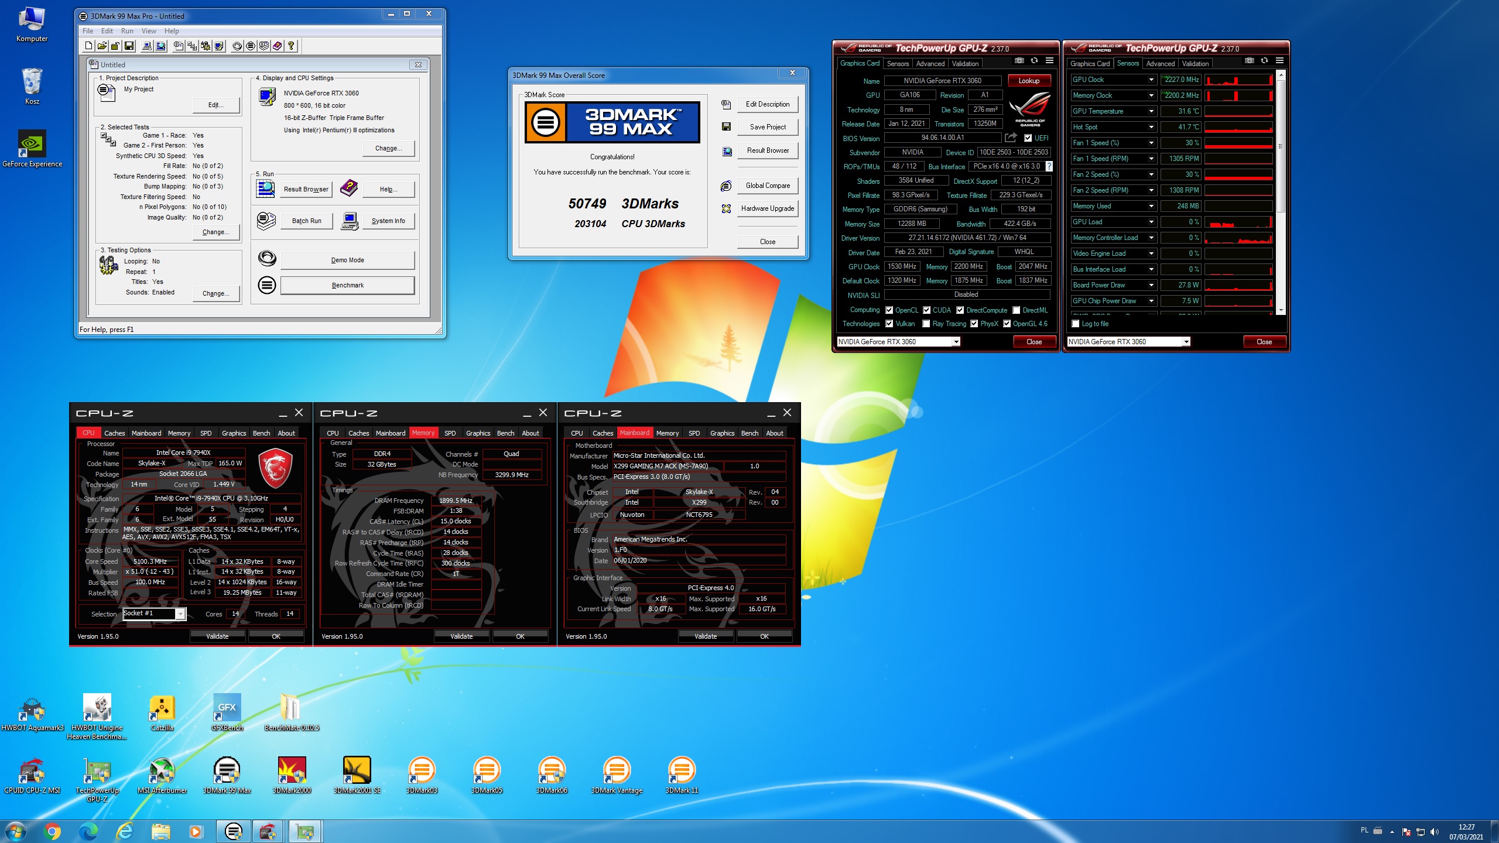The image size is (1499, 843).
Task: Open GPU selector dropdown in GPU-Z Sensors window
Action: 1186,342
